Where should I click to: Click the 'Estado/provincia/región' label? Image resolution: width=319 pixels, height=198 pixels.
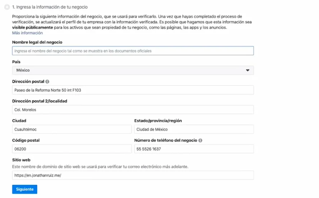[158, 121]
